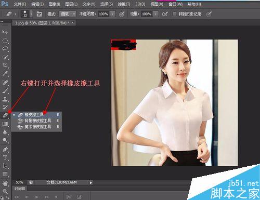Select the Pen tool
This screenshot has width=260, height=200.
(5, 149)
